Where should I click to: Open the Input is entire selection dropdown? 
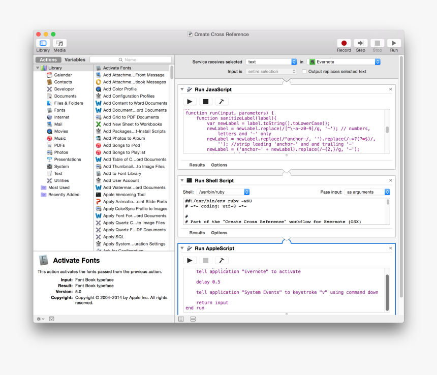pos(271,72)
